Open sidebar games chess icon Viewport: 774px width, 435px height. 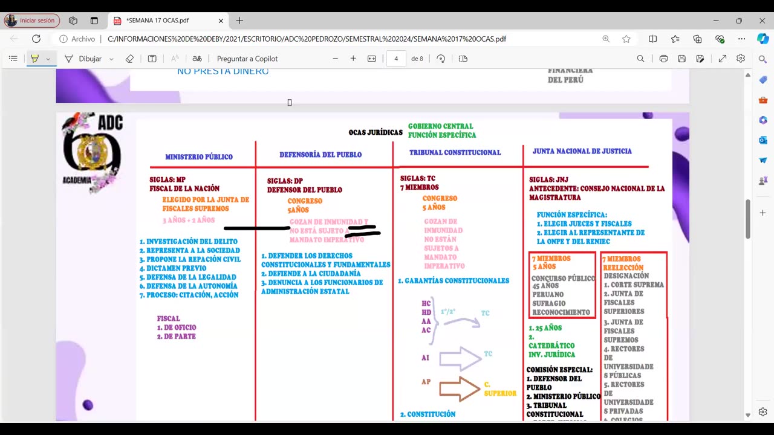point(763,181)
